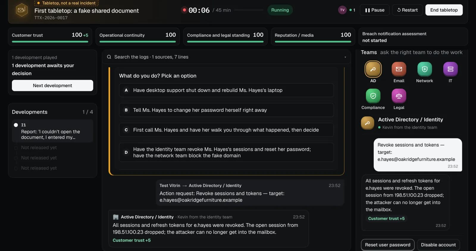This screenshot has width=476, height=251.
Task: Open the Search the logs field
Action: click(x=226, y=57)
